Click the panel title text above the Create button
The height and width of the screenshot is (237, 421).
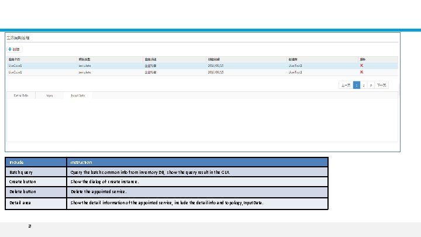(x=18, y=38)
